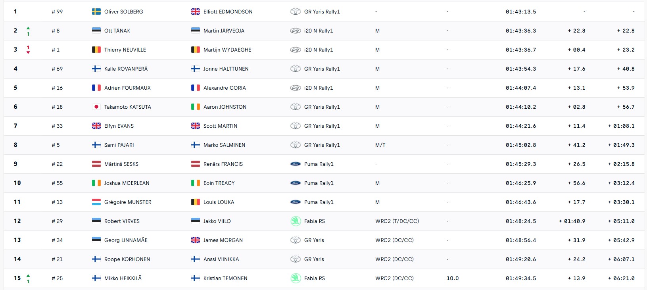647x290 pixels.
Task: Click the Swedish flag beside Oliver SOLBERG
Action: tap(96, 12)
